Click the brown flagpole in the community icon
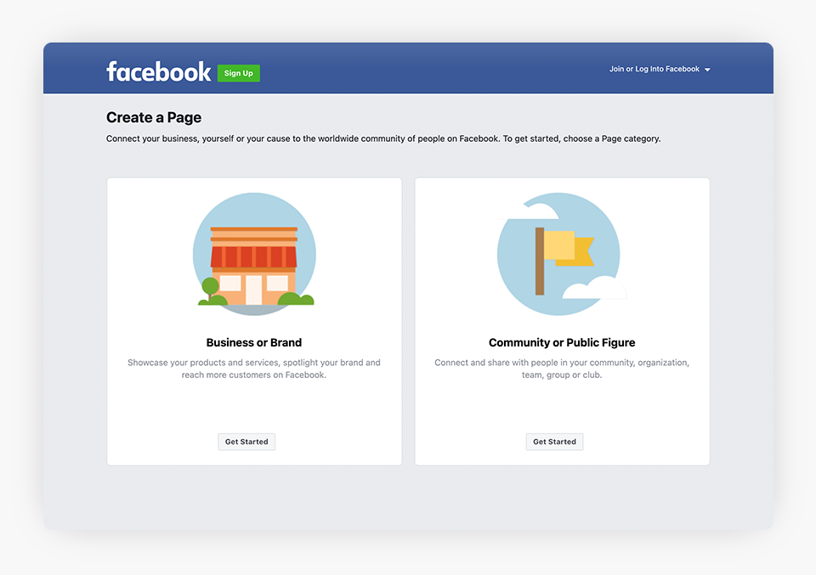 click(540, 261)
